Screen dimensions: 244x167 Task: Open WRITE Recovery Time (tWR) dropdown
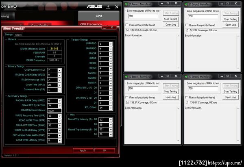point(59,116)
